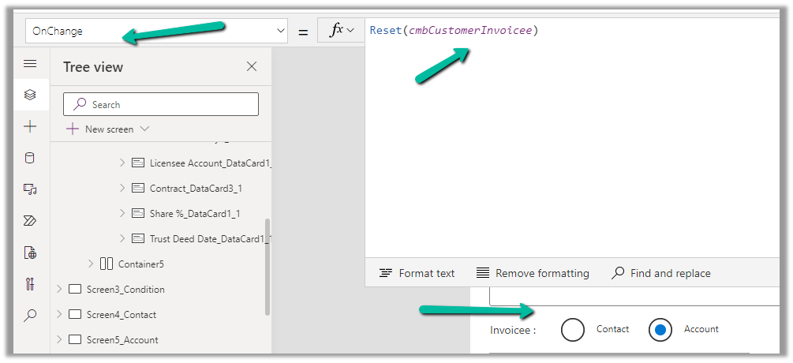Open Find and replace
Screen dimensions: 793x363
661,274
